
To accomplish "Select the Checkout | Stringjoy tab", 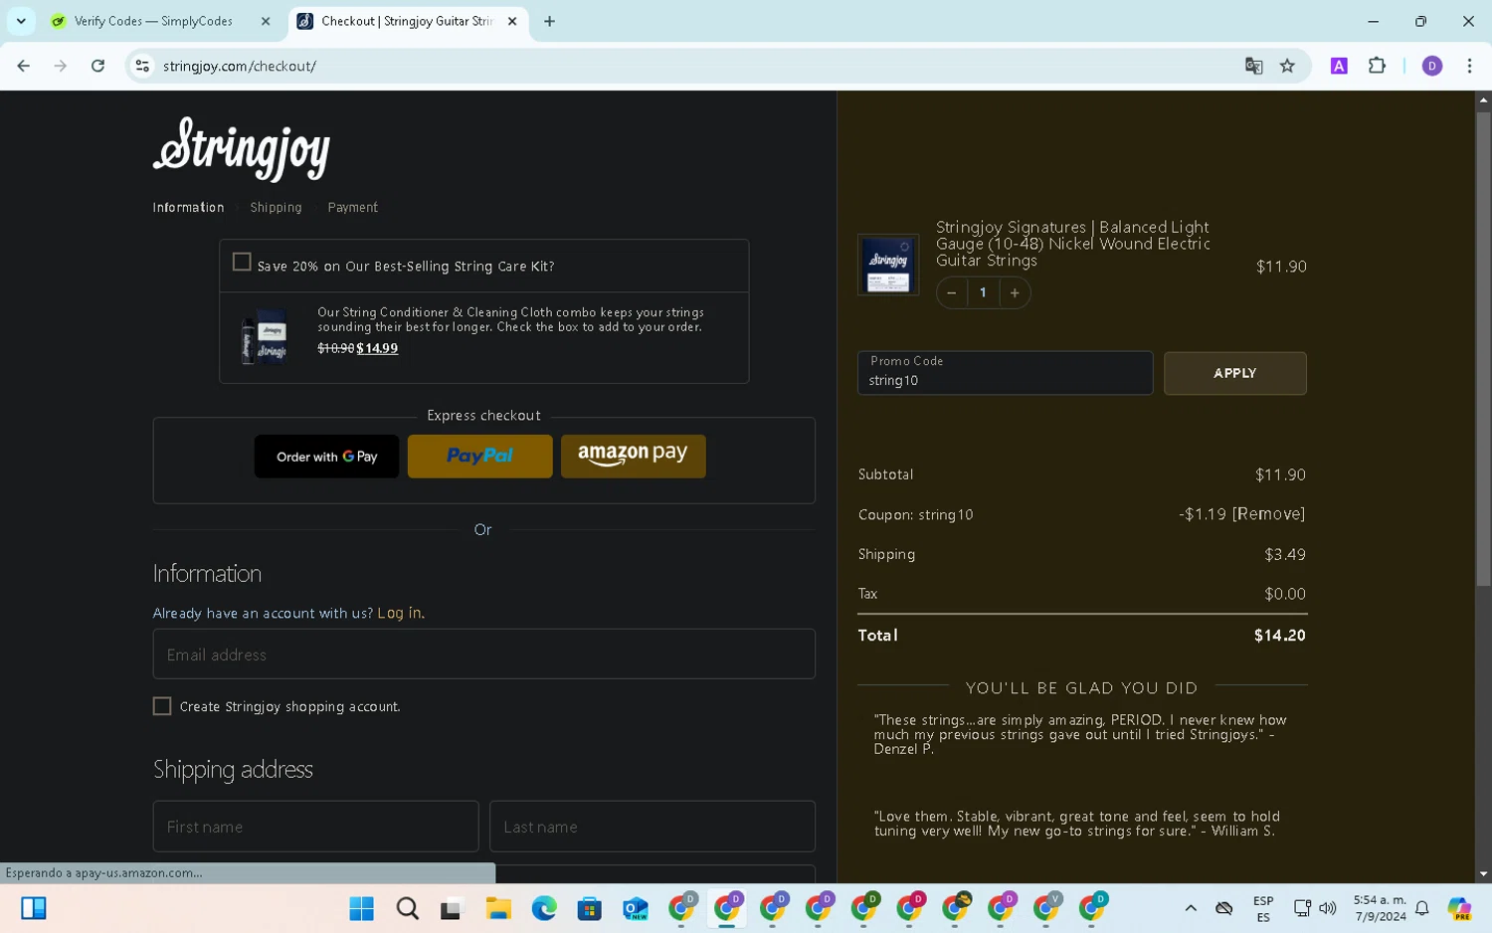I will pos(407,21).
